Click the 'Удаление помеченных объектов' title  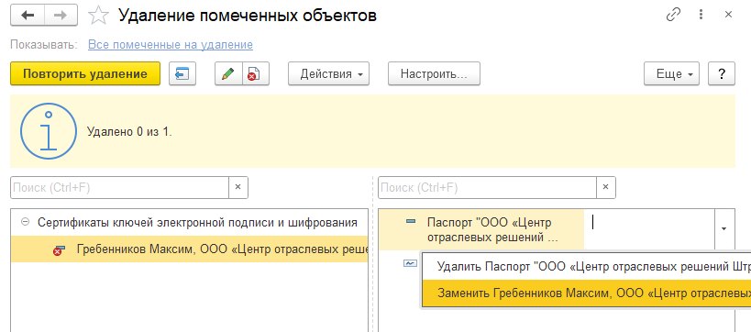pos(248,16)
